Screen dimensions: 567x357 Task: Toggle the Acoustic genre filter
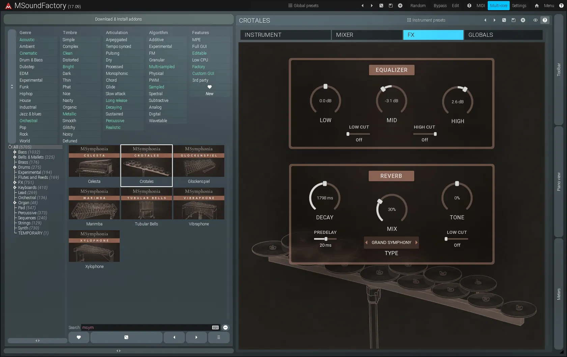tap(27, 40)
